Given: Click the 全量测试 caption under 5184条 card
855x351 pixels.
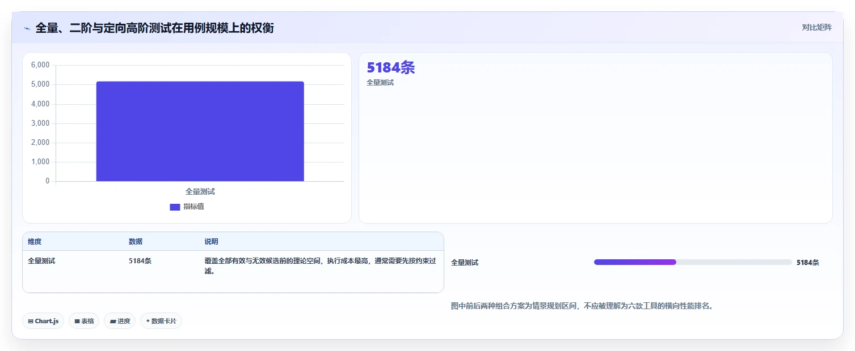Looking at the screenshot, I should point(380,83).
